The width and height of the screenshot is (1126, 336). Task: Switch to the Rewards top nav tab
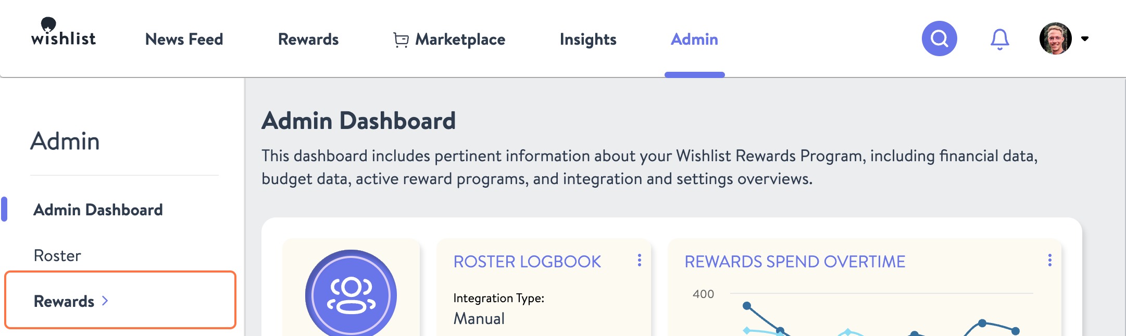click(x=308, y=39)
